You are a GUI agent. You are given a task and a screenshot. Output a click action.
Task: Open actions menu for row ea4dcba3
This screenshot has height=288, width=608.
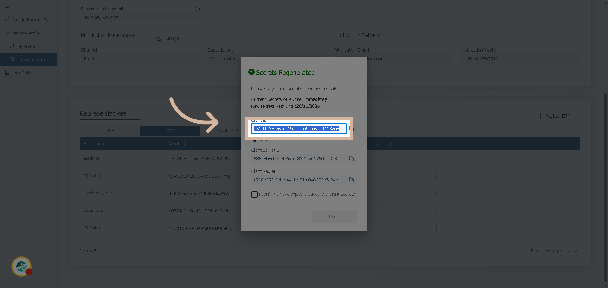pyautogui.click(x=436, y=176)
